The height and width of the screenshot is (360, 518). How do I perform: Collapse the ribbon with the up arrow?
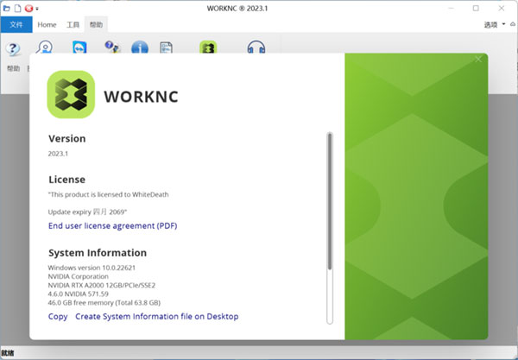point(513,24)
